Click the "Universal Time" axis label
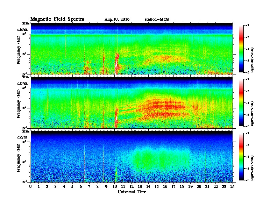 pyautogui.click(x=132, y=192)
